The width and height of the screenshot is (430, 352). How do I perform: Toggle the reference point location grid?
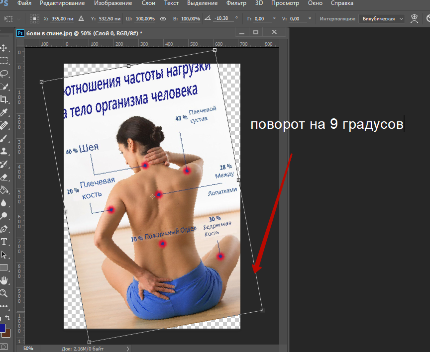pyautogui.click(x=34, y=18)
